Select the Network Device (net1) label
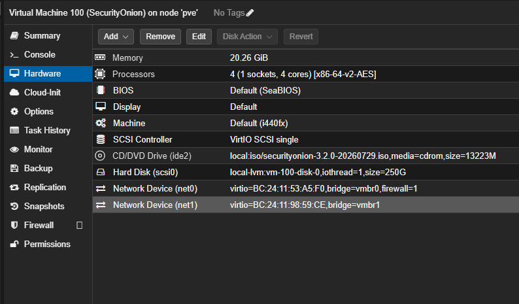Viewport: 519px width, 304px height. coord(155,205)
